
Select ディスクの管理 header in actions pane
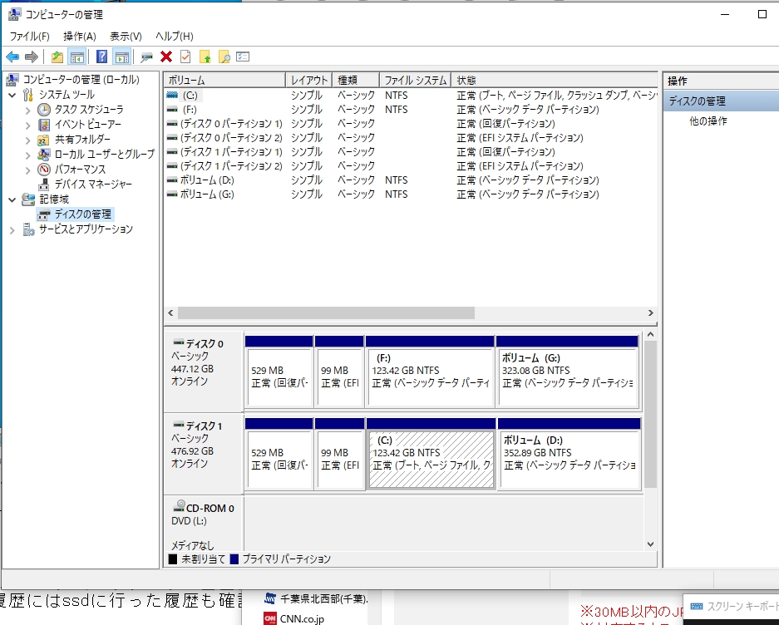[722, 101]
